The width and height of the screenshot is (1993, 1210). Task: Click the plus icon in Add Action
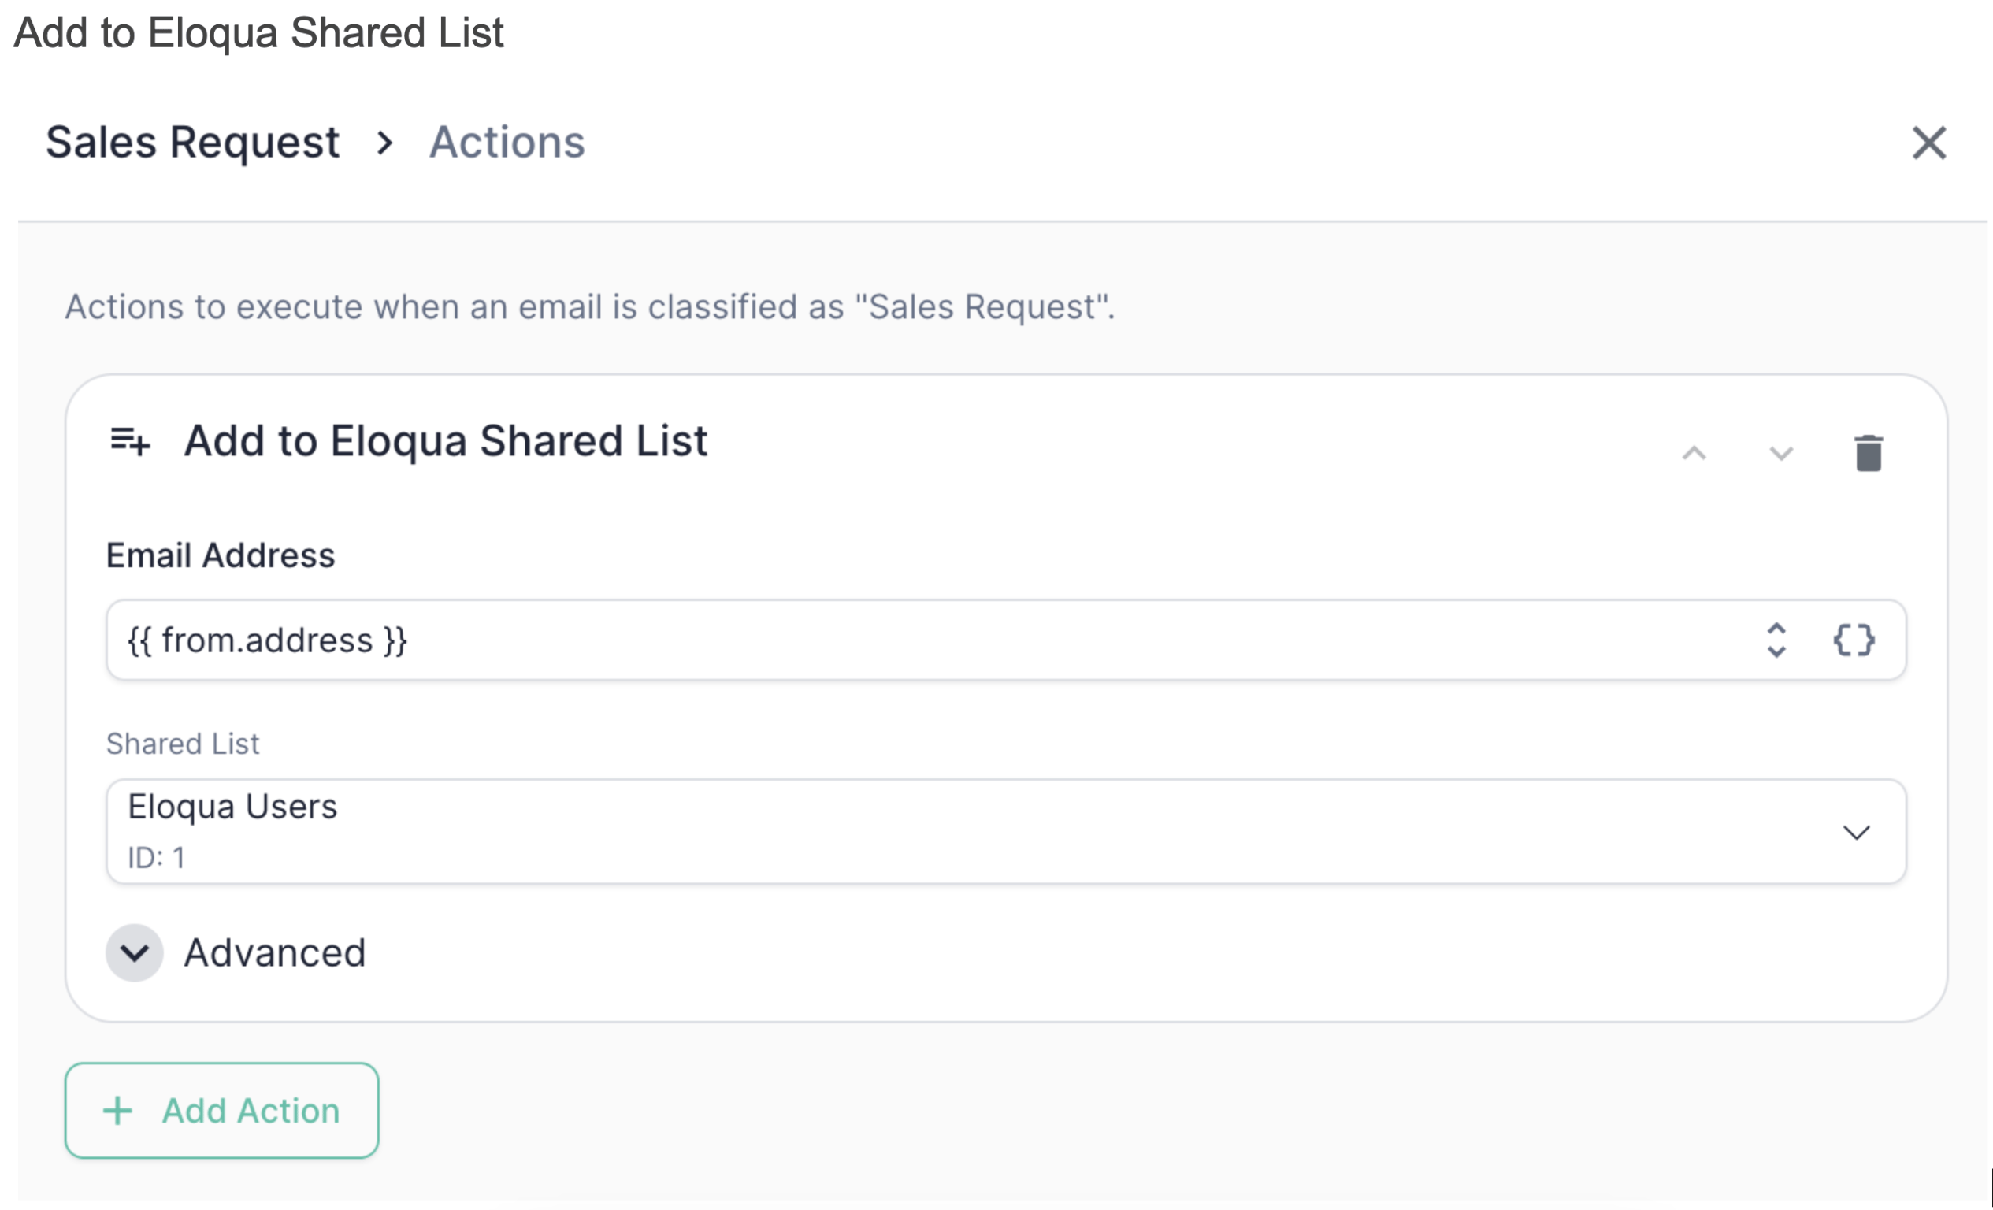tap(117, 1111)
